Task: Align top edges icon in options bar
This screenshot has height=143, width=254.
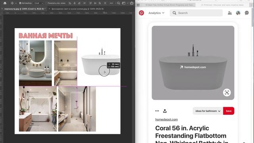Action: [90, 3]
